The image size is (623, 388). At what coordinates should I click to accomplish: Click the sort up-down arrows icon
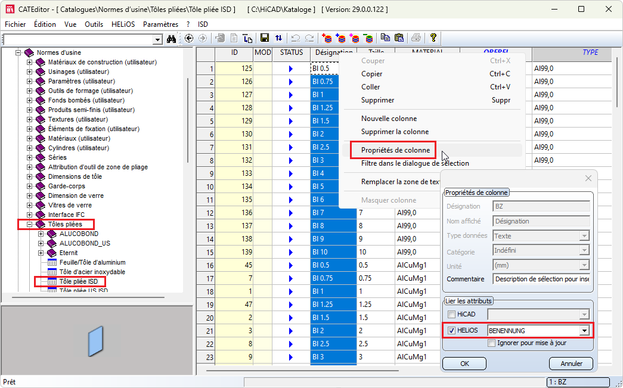tap(279, 38)
